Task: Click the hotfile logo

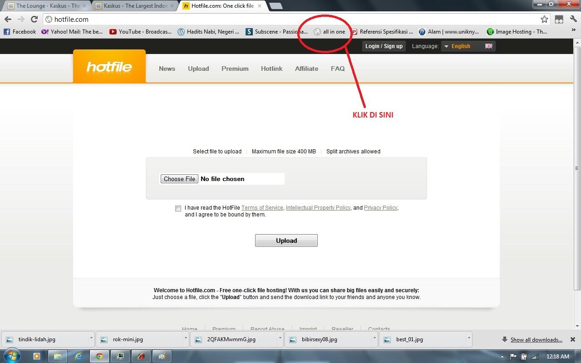Action: (x=109, y=67)
